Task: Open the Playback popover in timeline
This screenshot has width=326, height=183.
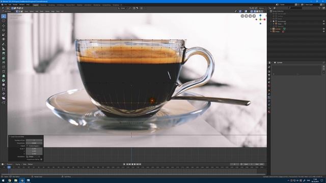Action: (10, 164)
